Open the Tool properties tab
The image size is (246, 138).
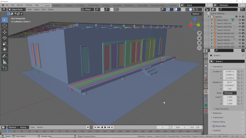click(x=206, y=56)
